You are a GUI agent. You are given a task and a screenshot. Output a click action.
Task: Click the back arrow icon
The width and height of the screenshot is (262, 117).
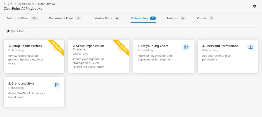coord(5,4)
